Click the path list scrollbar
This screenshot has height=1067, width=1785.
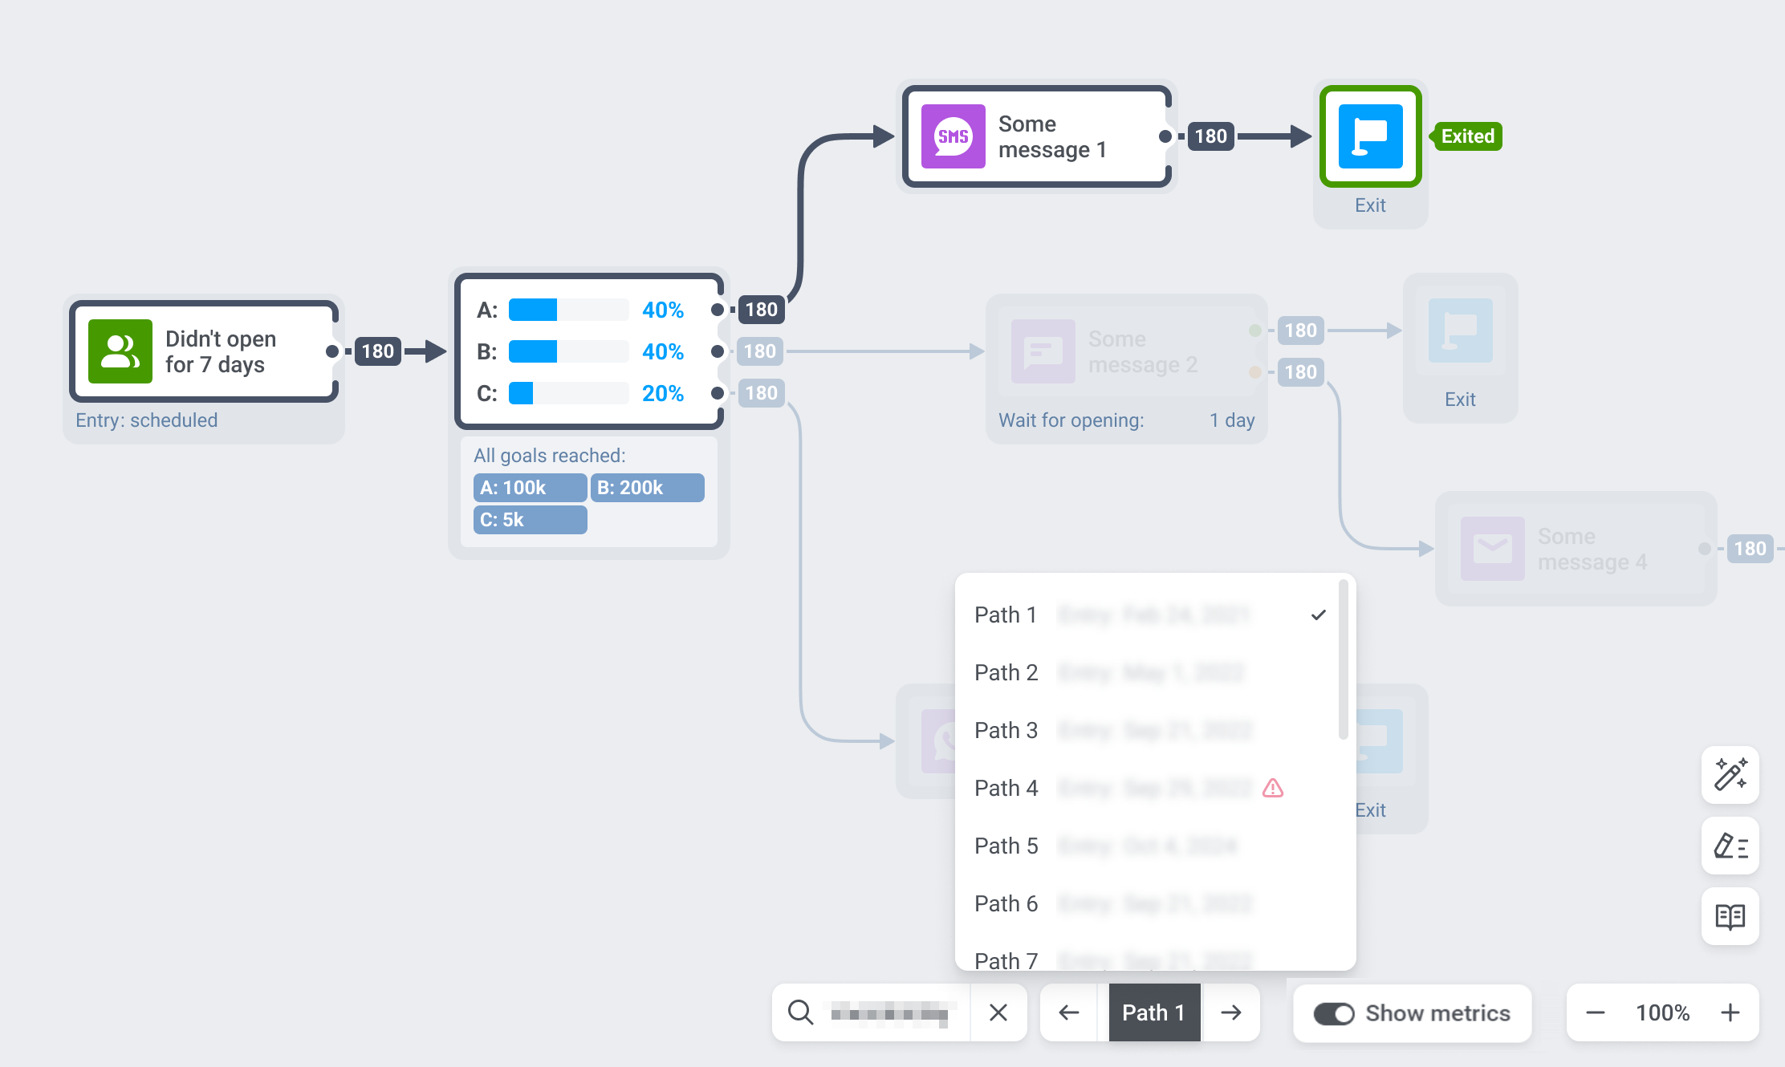click(1343, 659)
